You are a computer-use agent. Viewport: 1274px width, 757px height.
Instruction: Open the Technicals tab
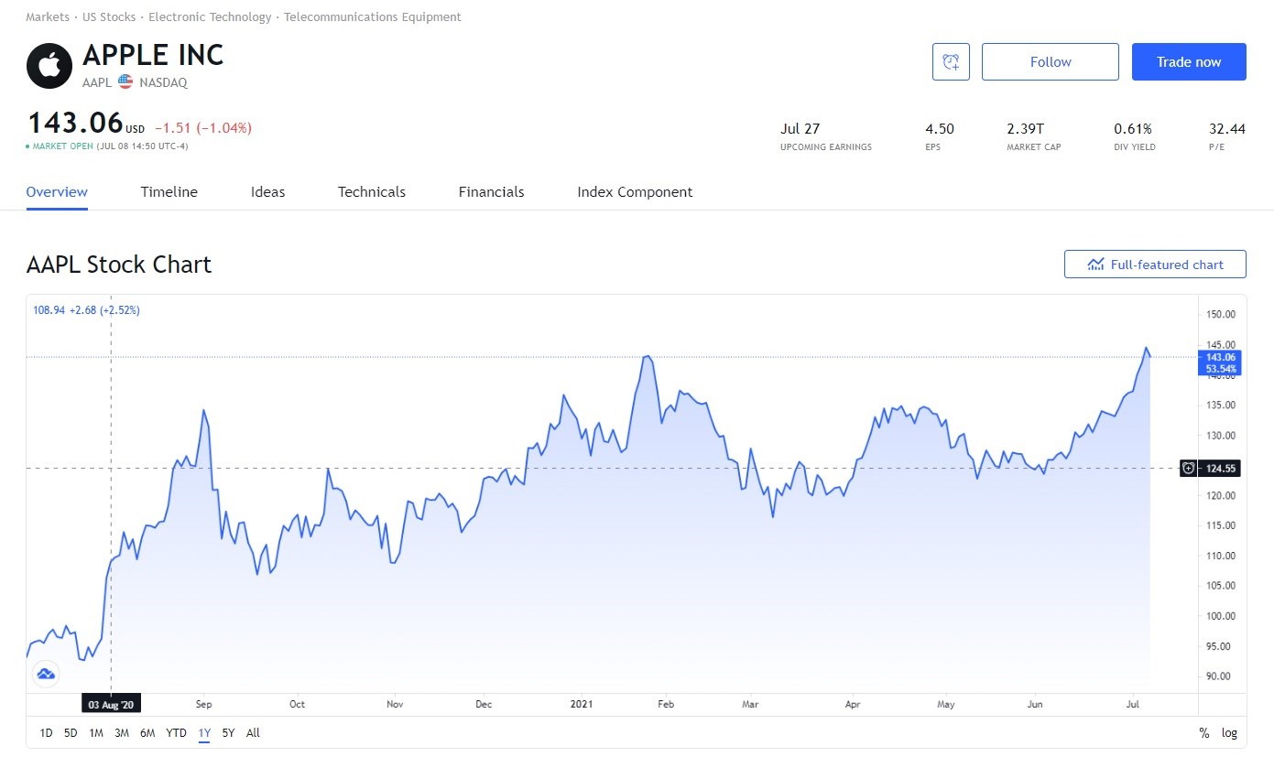coord(372,192)
